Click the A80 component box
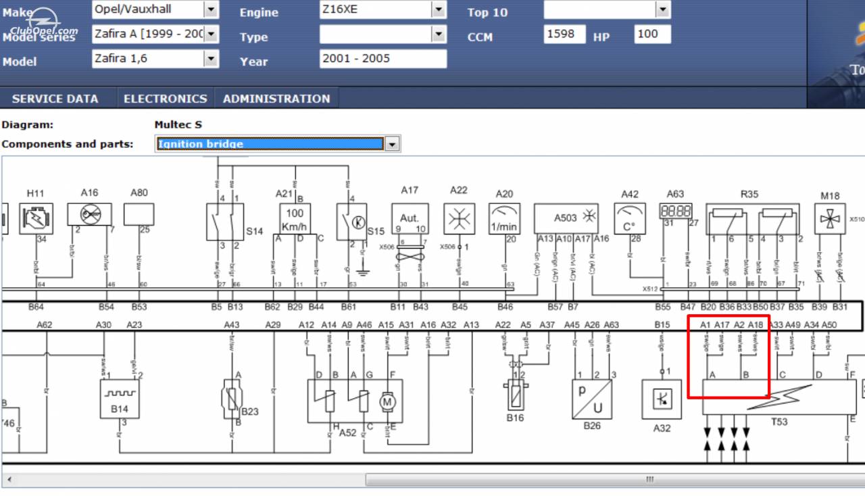 coord(139,215)
